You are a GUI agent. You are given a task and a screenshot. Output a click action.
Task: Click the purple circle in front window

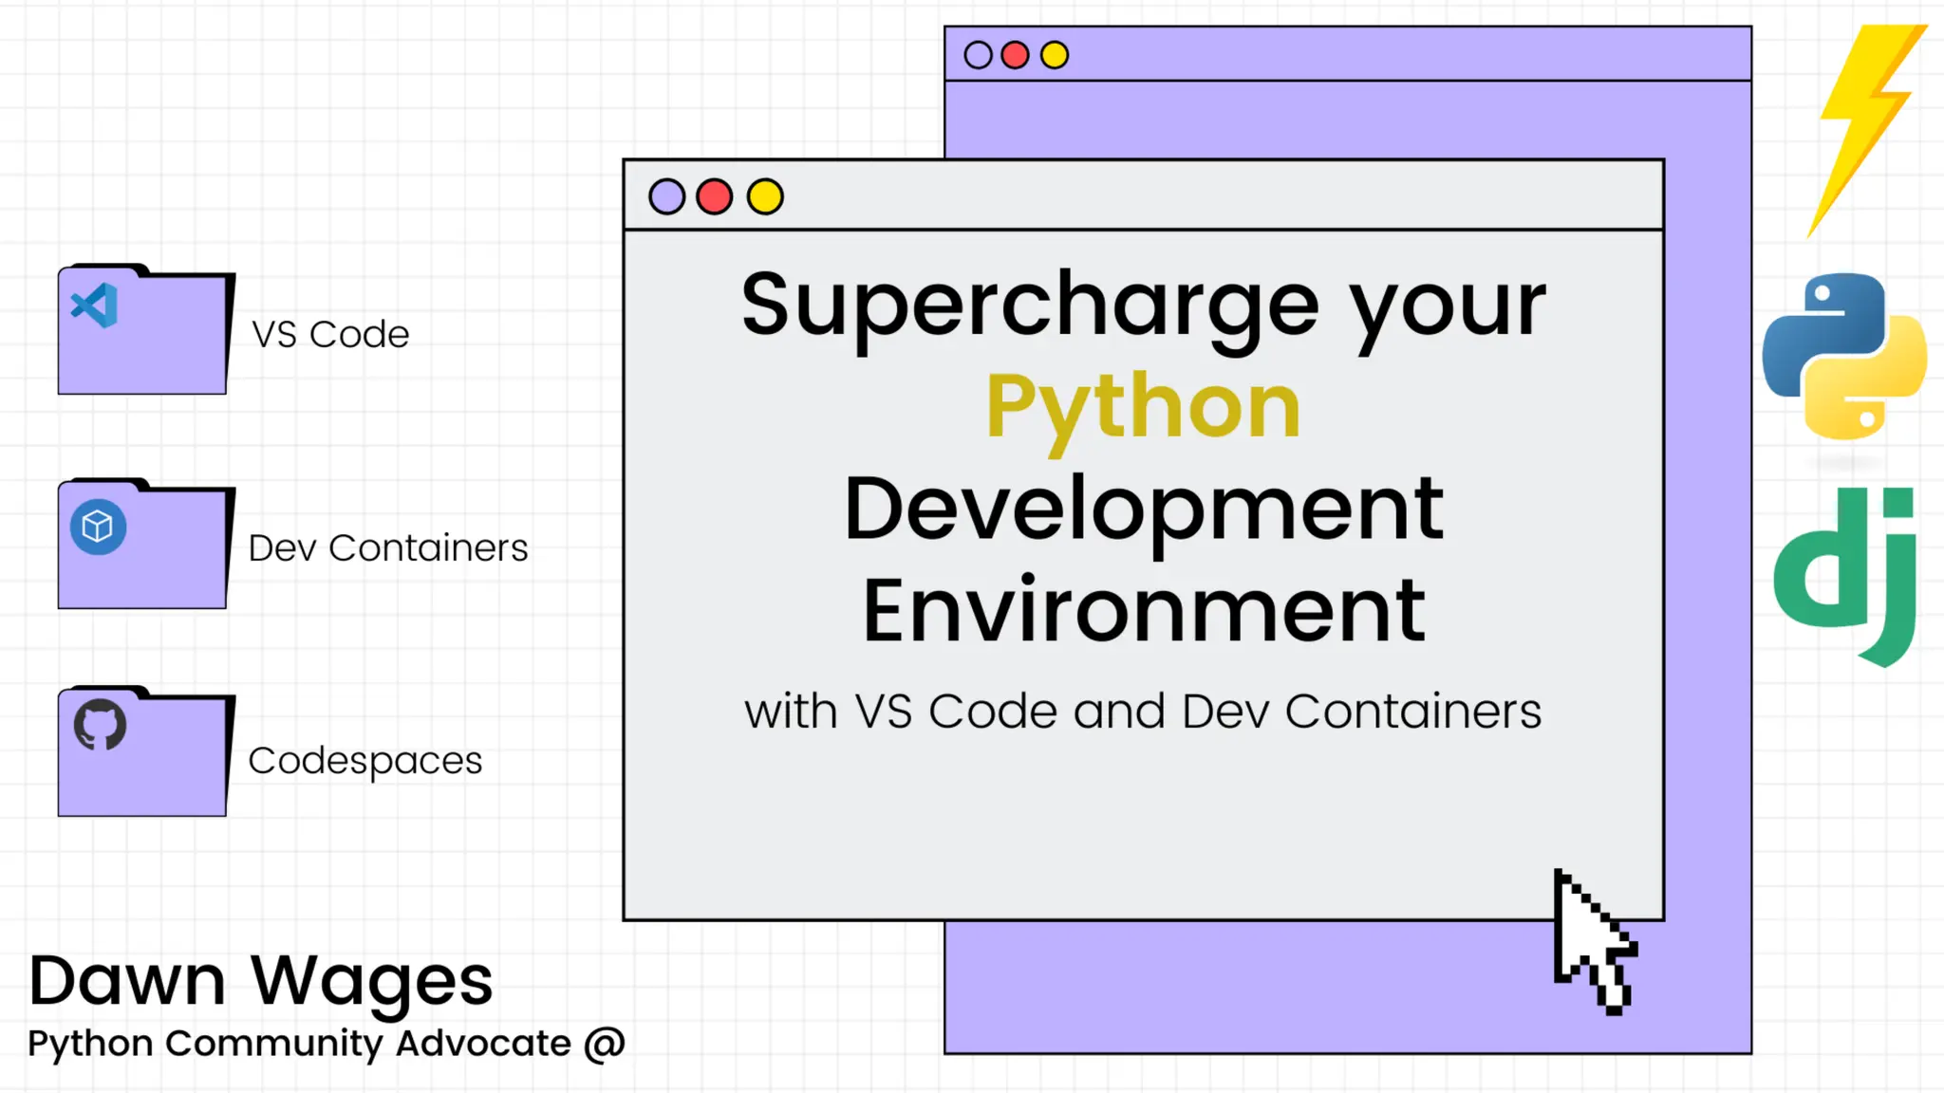point(666,197)
